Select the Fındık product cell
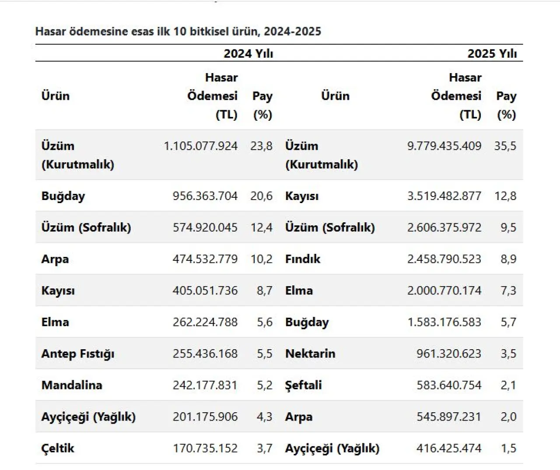The width and height of the screenshot is (560, 470). click(303, 259)
